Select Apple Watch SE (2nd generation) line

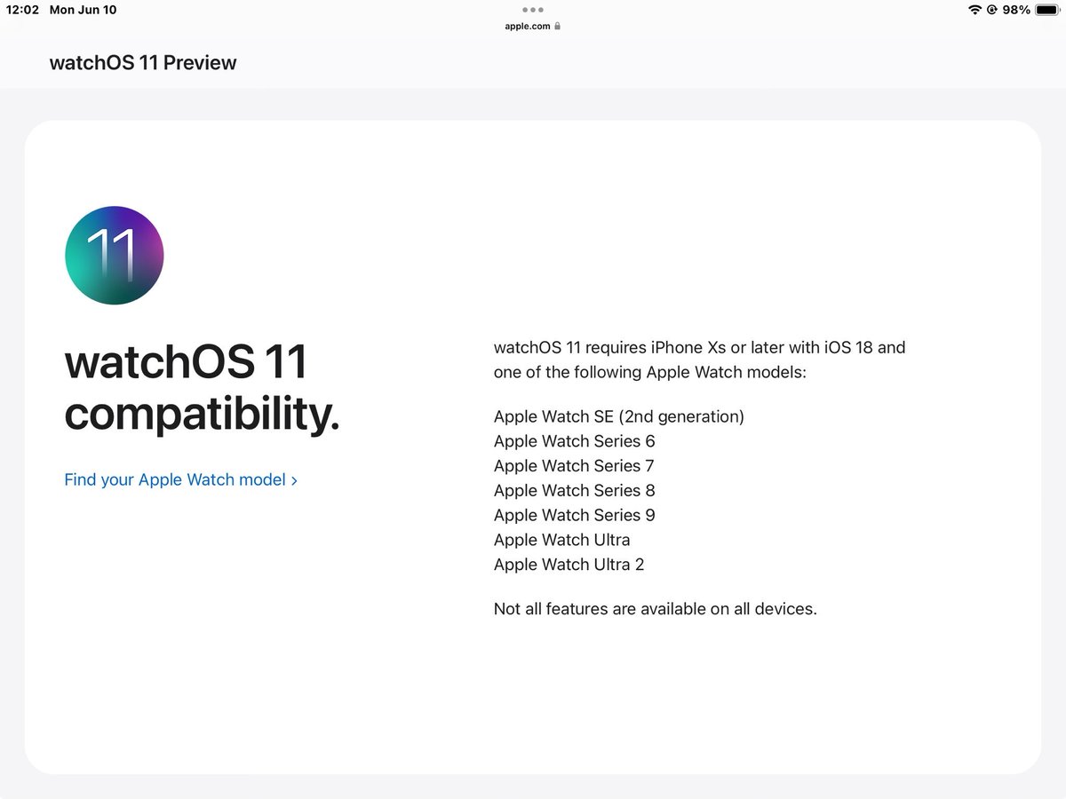tap(619, 416)
